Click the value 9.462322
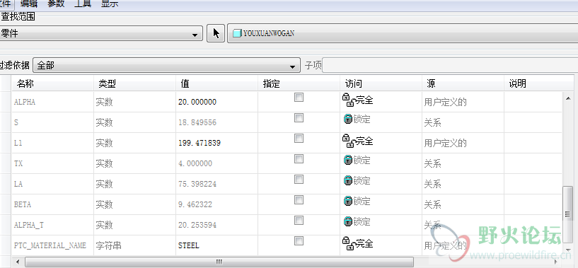Screen dimensions: 578x268 point(195,204)
